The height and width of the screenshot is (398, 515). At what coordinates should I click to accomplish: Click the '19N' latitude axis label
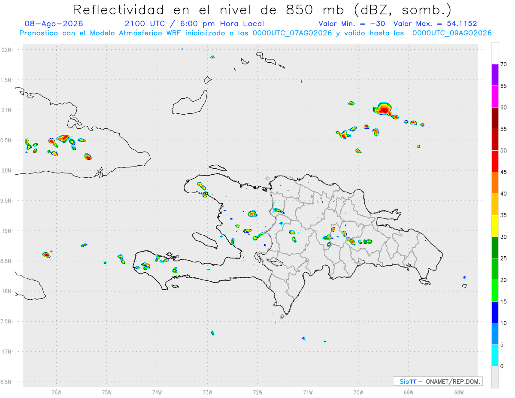click(7, 231)
